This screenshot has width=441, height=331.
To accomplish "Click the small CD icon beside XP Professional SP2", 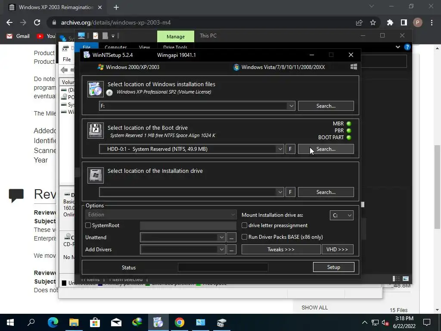I will click(x=109, y=92).
